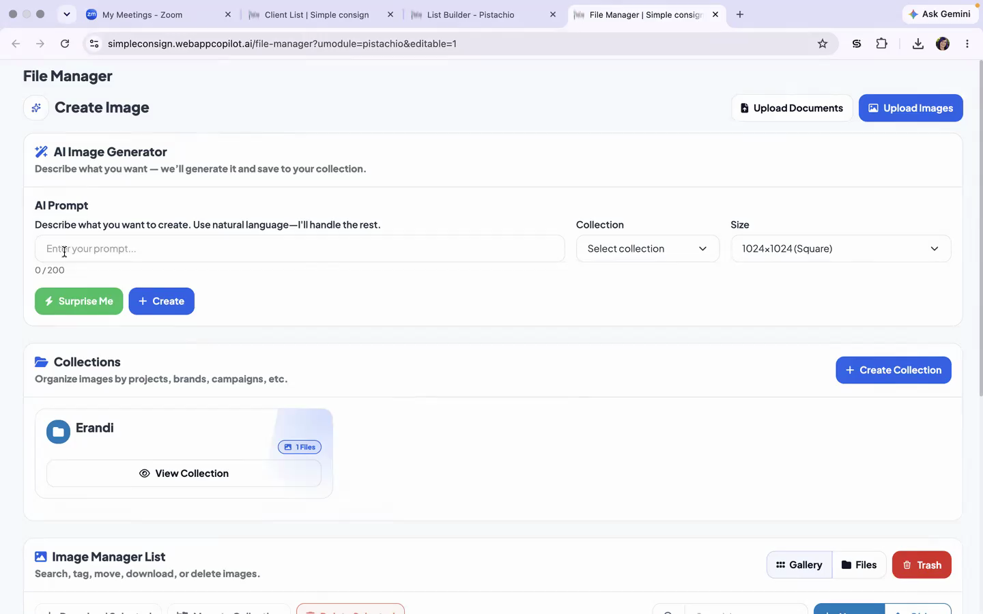Open the Chrome three-dot menu

967,44
